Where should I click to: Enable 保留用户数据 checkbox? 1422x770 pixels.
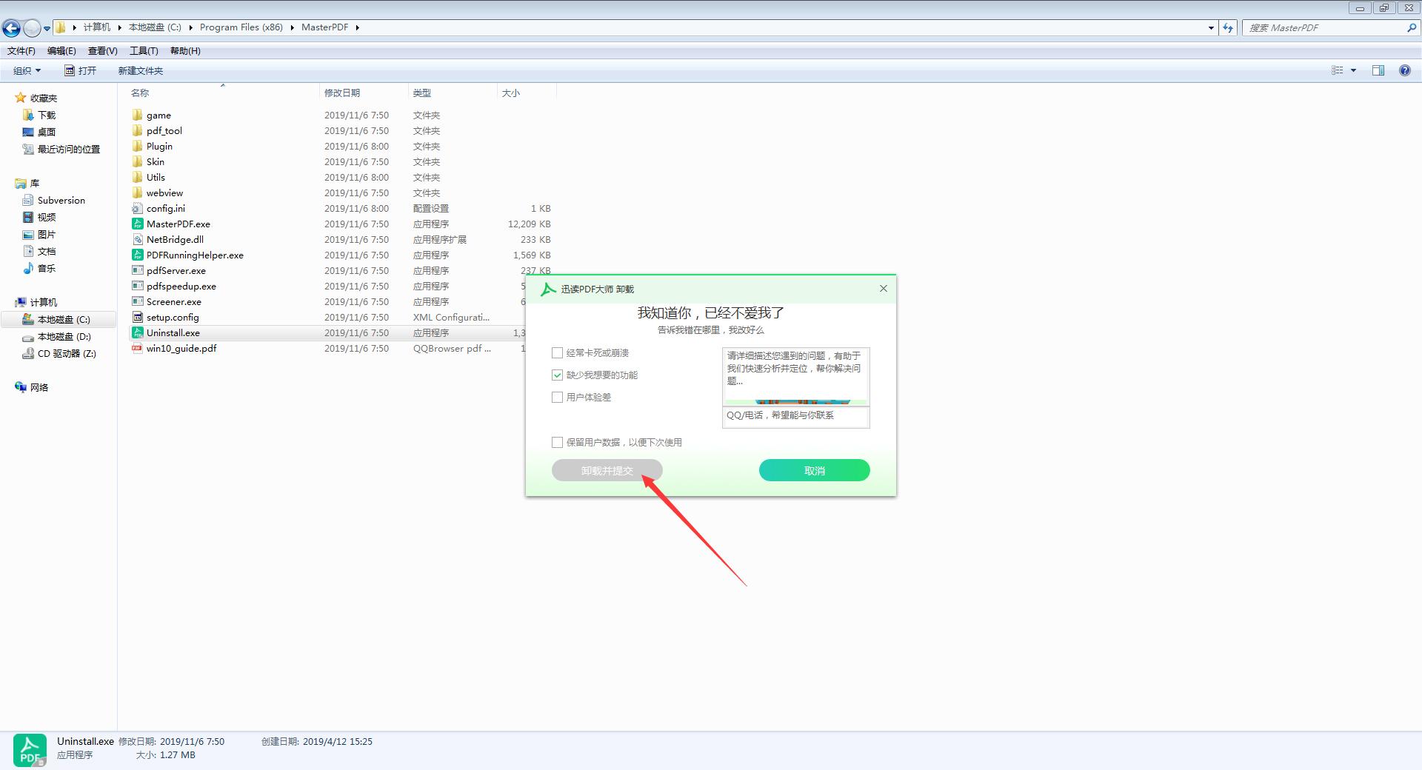(x=557, y=442)
